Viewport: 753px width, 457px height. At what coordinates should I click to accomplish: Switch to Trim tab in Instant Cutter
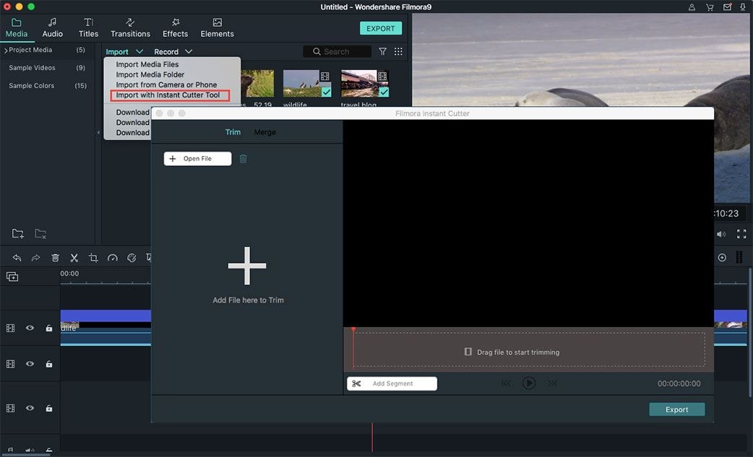[x=233, y=132]
